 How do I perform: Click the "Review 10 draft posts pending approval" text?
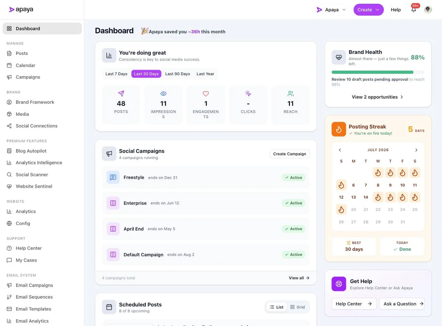(x=370, y=79)
